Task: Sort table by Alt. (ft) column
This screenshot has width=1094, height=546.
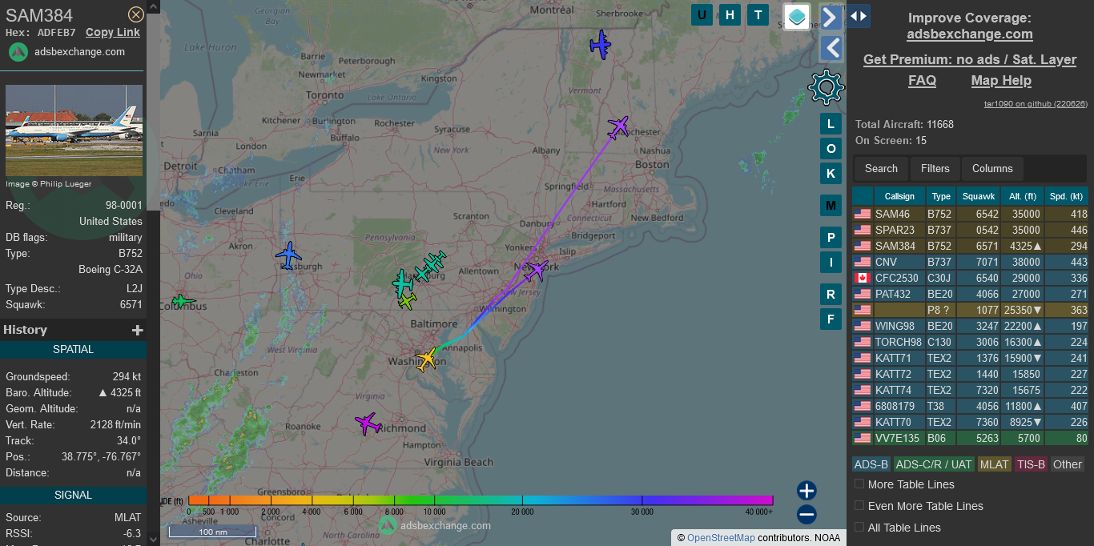Action: coord(1023,196)
